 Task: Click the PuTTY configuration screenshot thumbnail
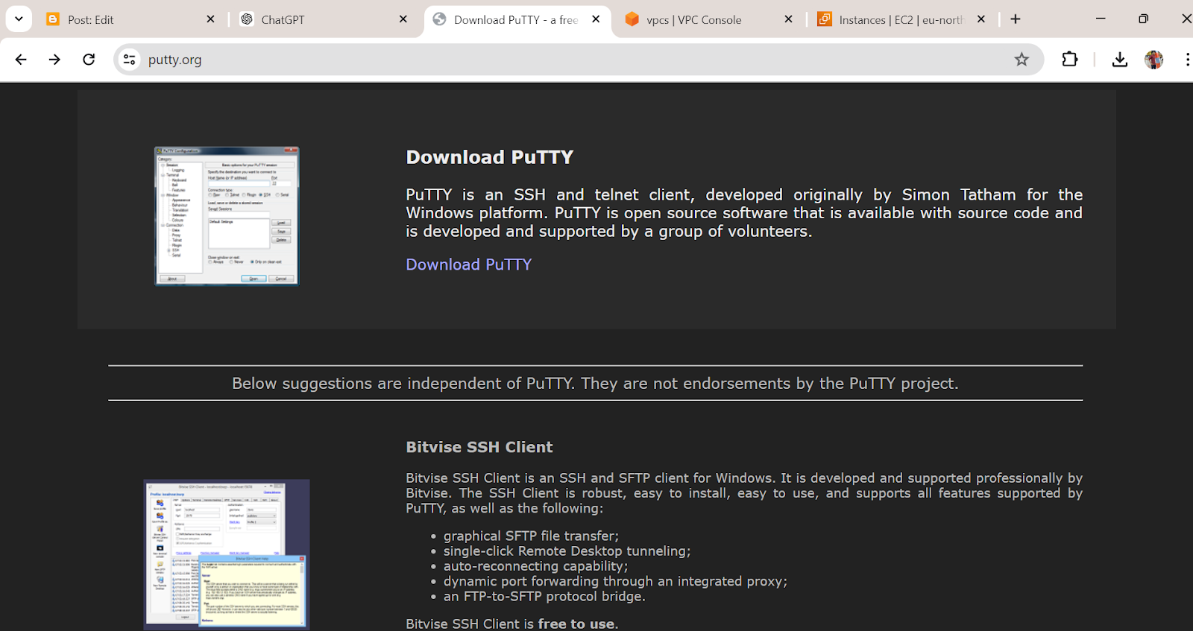point(227,216)
